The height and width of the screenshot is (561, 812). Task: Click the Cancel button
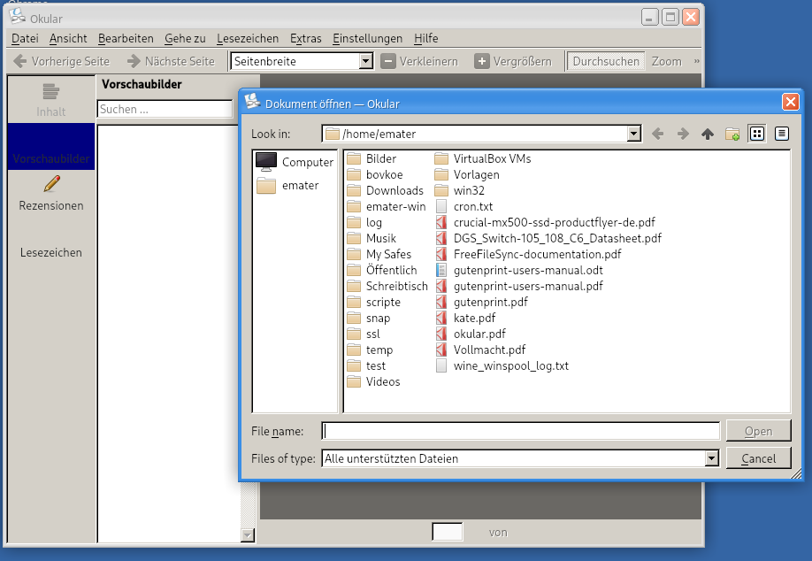(758, 458)
